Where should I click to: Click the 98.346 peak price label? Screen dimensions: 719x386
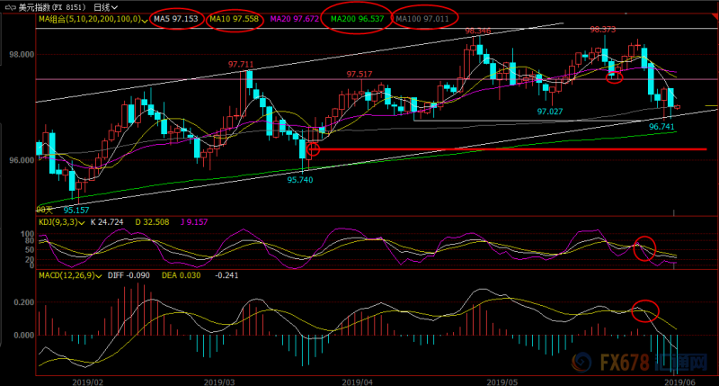coord(478,31)
